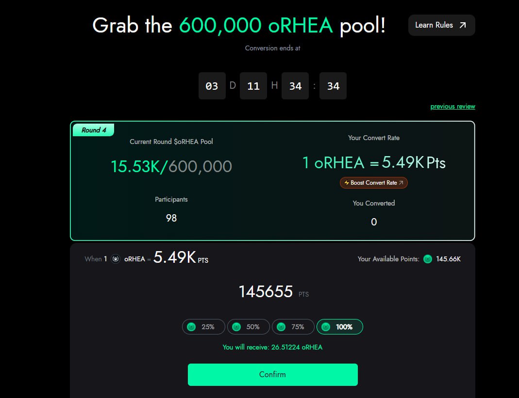519x398 pixels.
Task: Click the 15.53K/600,000 pool progress figure
Action: click(x=171, y=166)
